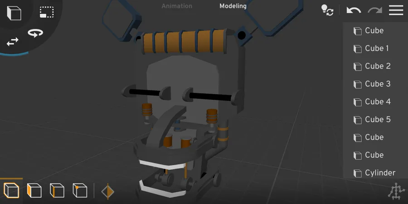Open the hamburger main menu
This screenshot has height=204, width=408.
click(x=396, y=10)
